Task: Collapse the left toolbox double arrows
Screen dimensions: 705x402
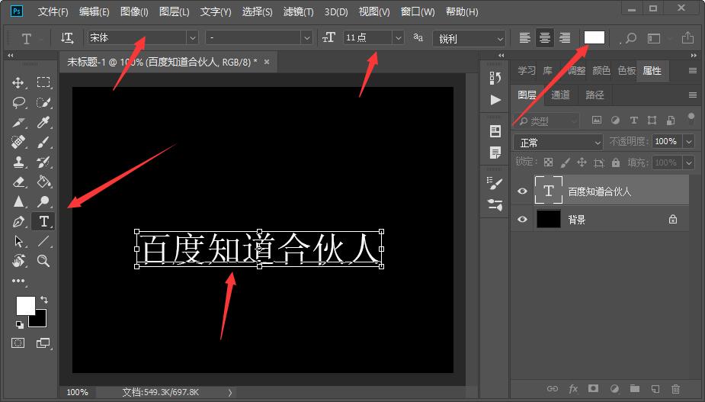Action: coord(10,56)
